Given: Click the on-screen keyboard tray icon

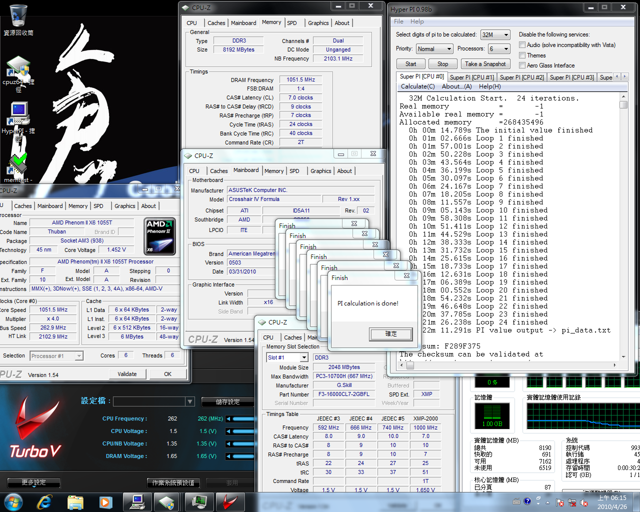Looking at the screenshot, I should pyautogui.click(x=516, y=501).
